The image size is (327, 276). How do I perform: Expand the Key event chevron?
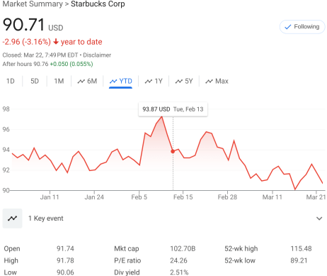pyautogui.click(x=319, y=219)
